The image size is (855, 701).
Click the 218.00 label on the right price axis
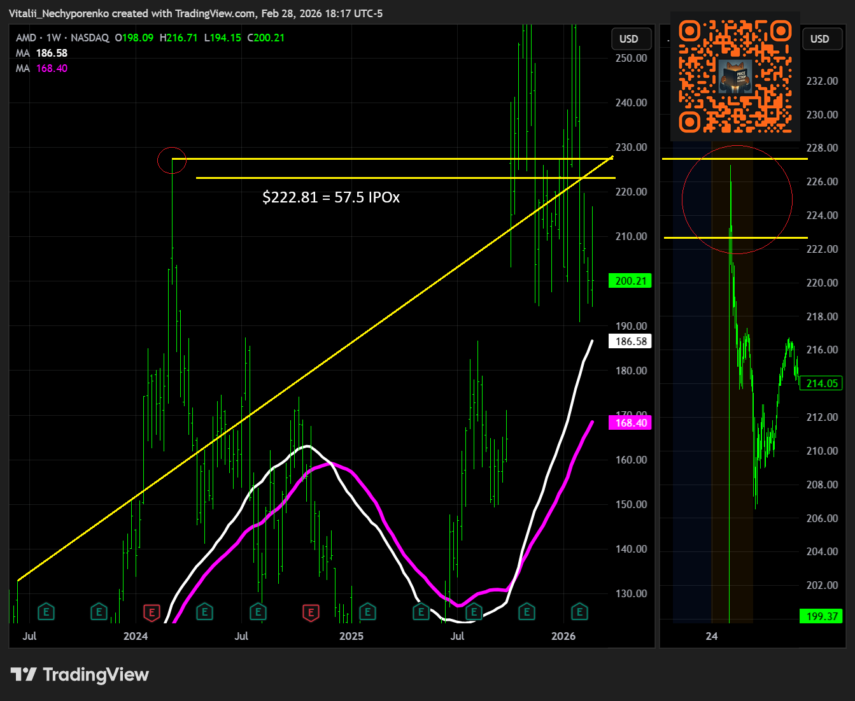point(822,316)
